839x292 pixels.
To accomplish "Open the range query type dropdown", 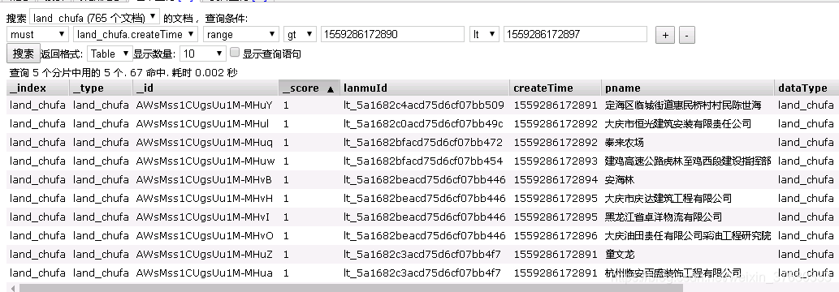I will 240,34.
